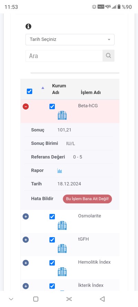
Task: Click the magnifier search button
Action: click(108, 56)
